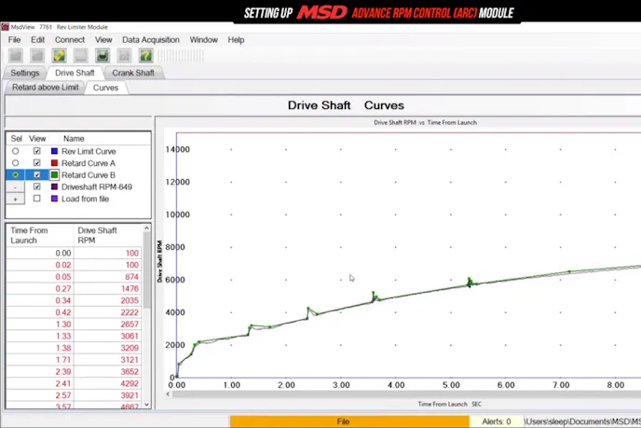641x428 pixels.
Task: Open the Connect menu
Action: [x=70, y=40]
